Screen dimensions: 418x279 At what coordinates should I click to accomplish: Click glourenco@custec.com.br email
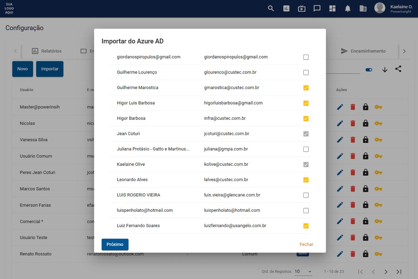(230, 72)
